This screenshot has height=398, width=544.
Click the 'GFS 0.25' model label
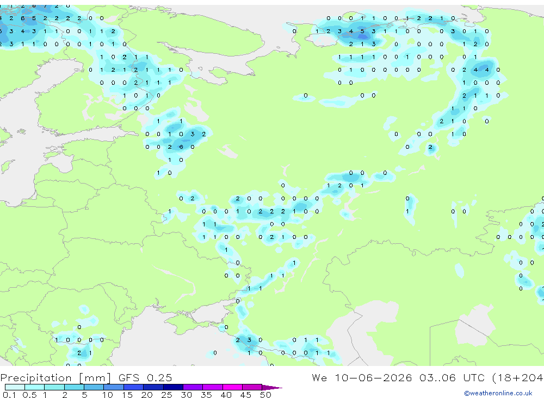point(145,377)
